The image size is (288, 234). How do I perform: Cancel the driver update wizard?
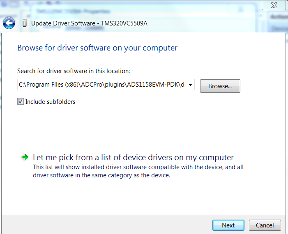pyautogui.click(x=265, y=225)
